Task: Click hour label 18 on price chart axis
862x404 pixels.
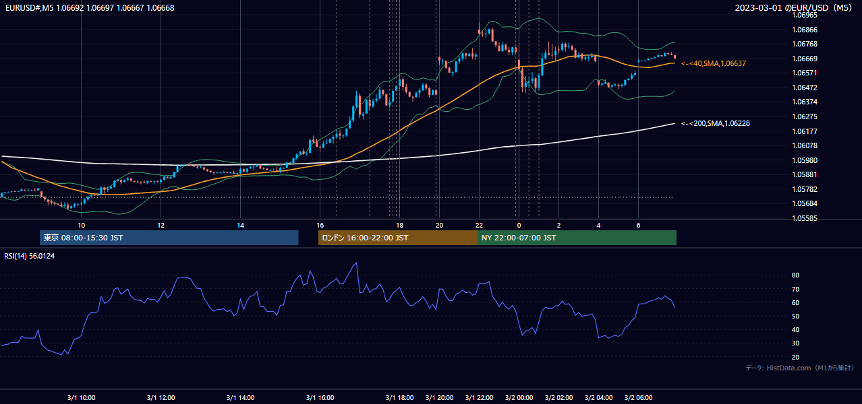Action: [x=400, y=225]
